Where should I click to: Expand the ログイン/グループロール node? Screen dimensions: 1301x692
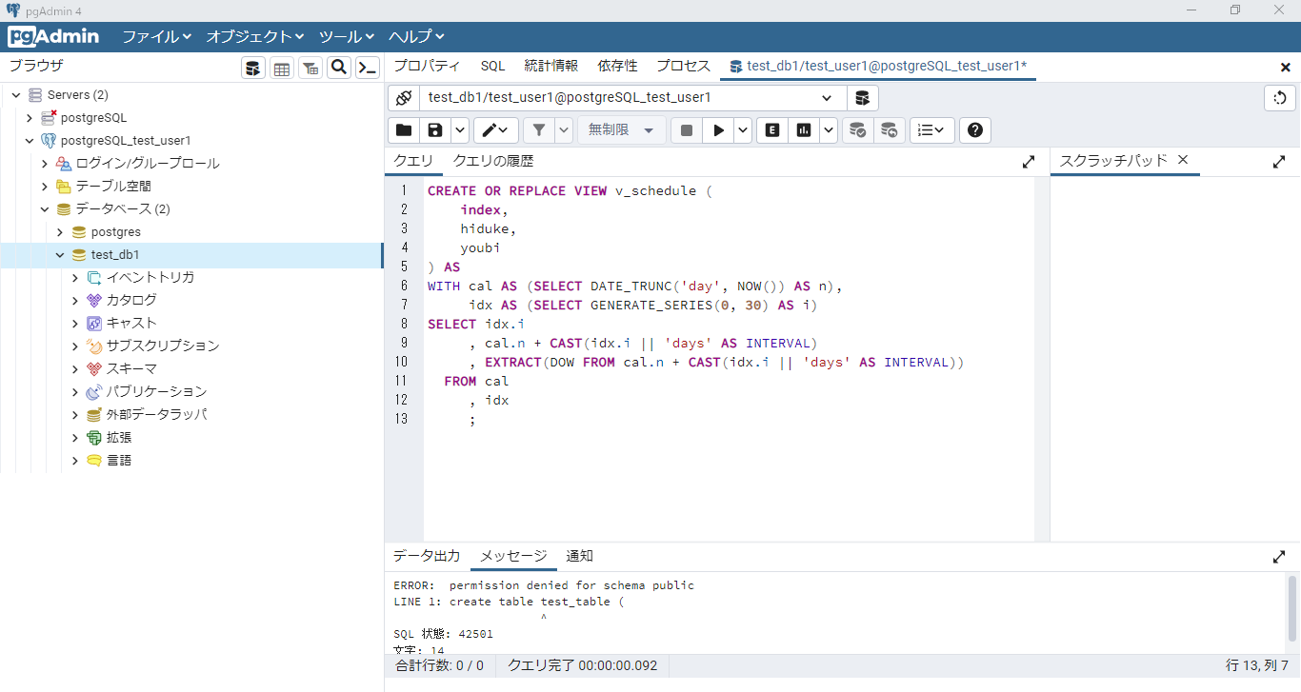45,164
